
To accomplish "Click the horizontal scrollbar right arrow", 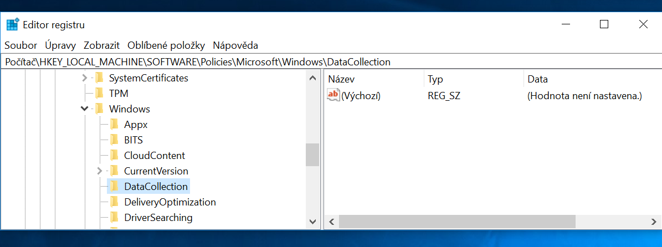I will coord(655,222).
